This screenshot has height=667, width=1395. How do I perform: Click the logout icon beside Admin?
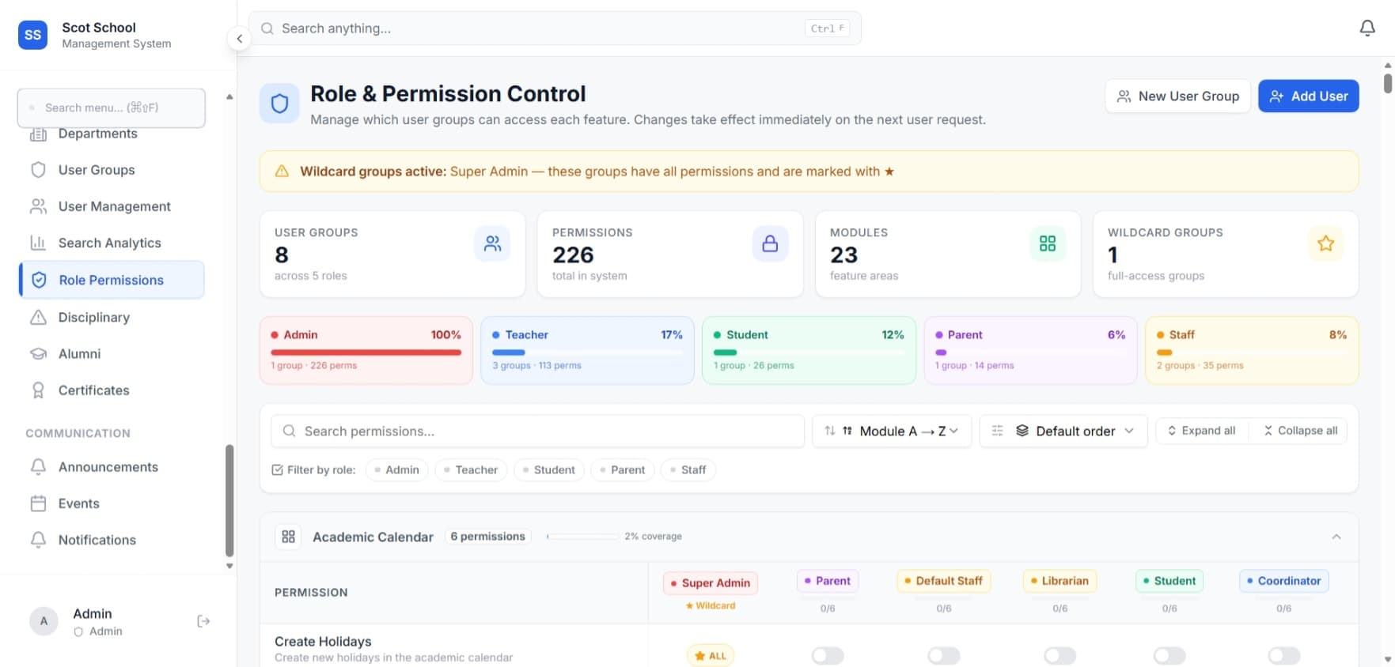click(x=203, y=621)
